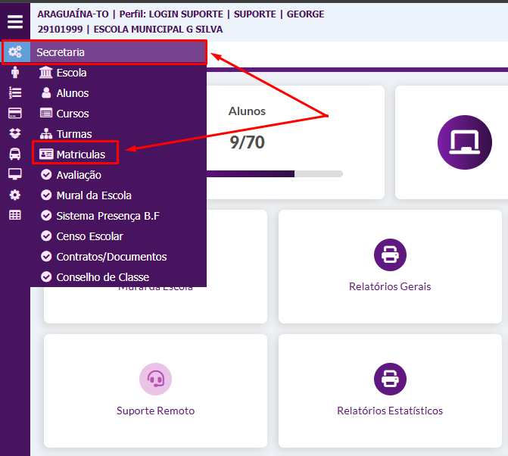Select Alunos in the Secretaria submenu
508x456 pixels.
[72, 93]
